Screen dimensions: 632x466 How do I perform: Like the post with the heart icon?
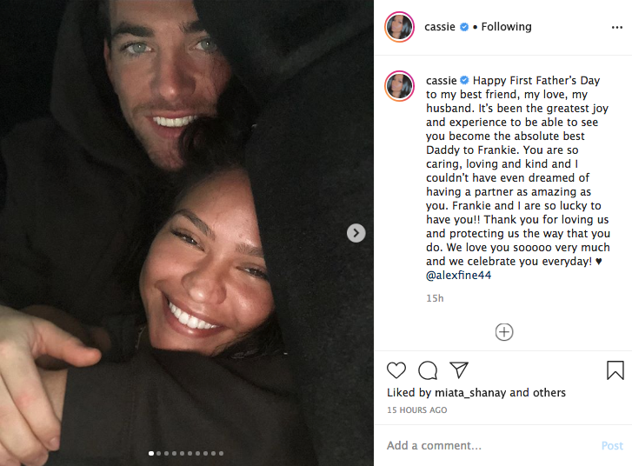tap(396, 370)
